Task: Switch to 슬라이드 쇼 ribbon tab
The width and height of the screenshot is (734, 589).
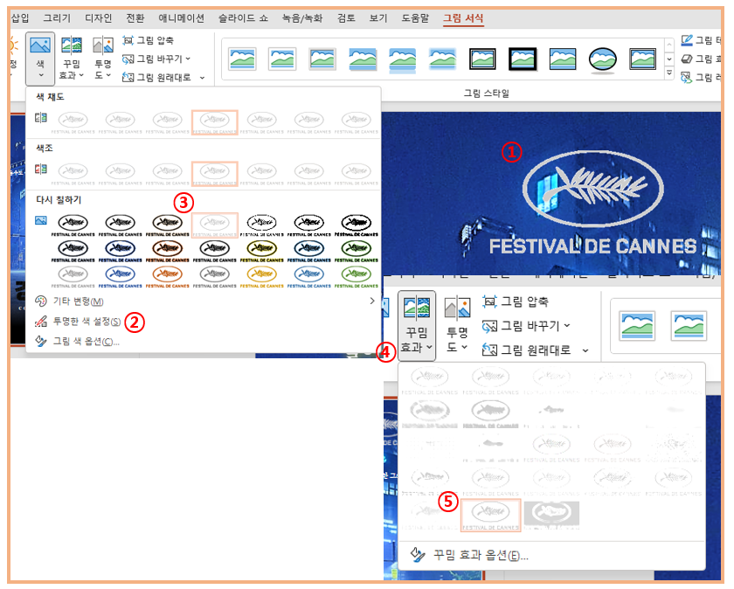Action: point(243,18)
